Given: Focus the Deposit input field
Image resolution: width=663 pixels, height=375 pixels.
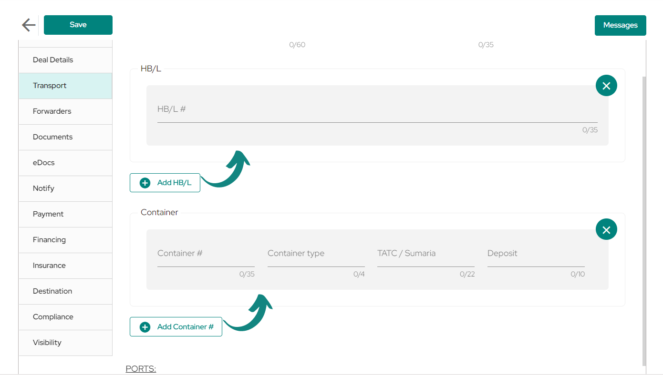Looking at the screenshot, I should (536, 255).
